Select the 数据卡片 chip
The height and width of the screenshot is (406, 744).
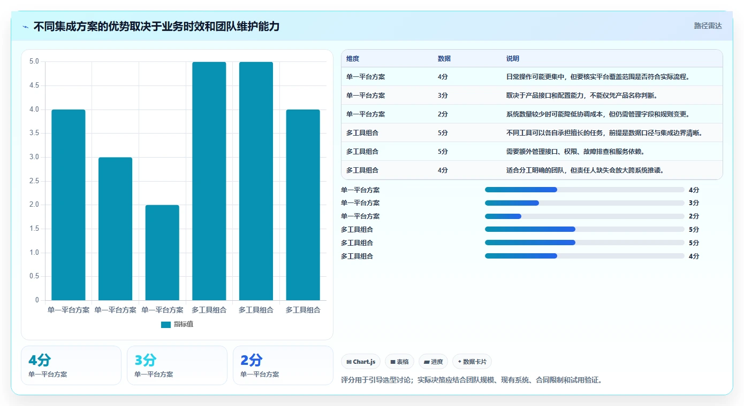(x=472, y=362)
